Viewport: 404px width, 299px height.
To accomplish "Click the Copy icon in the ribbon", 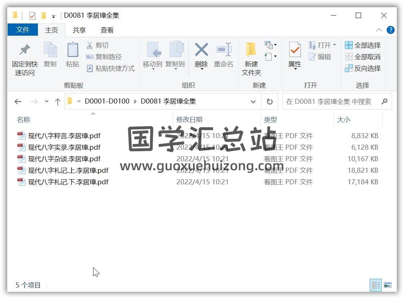I will pyautogui.click(x=50, y=49).
